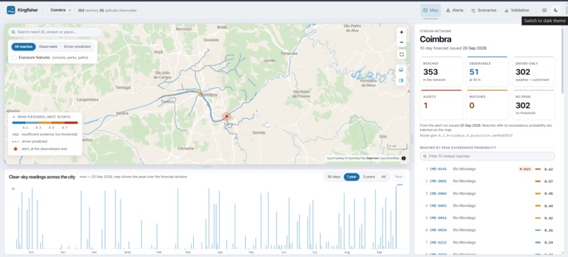This screenshot has height=257, width=568.
Task: Open the Alerts tab
Action: (x=455, y=11)
